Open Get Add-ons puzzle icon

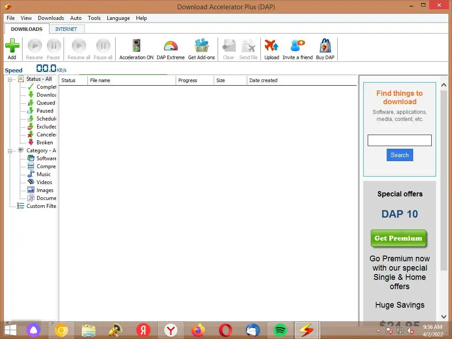click(x=201, y=45)
